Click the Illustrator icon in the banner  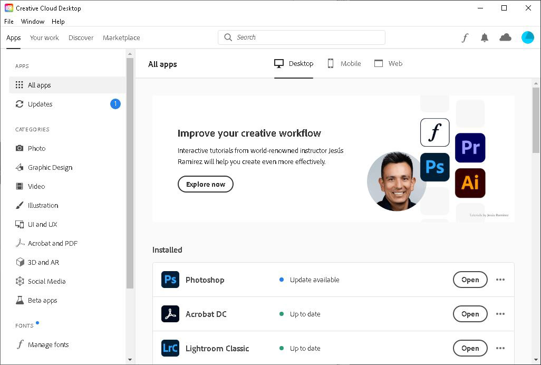point(470,183)
